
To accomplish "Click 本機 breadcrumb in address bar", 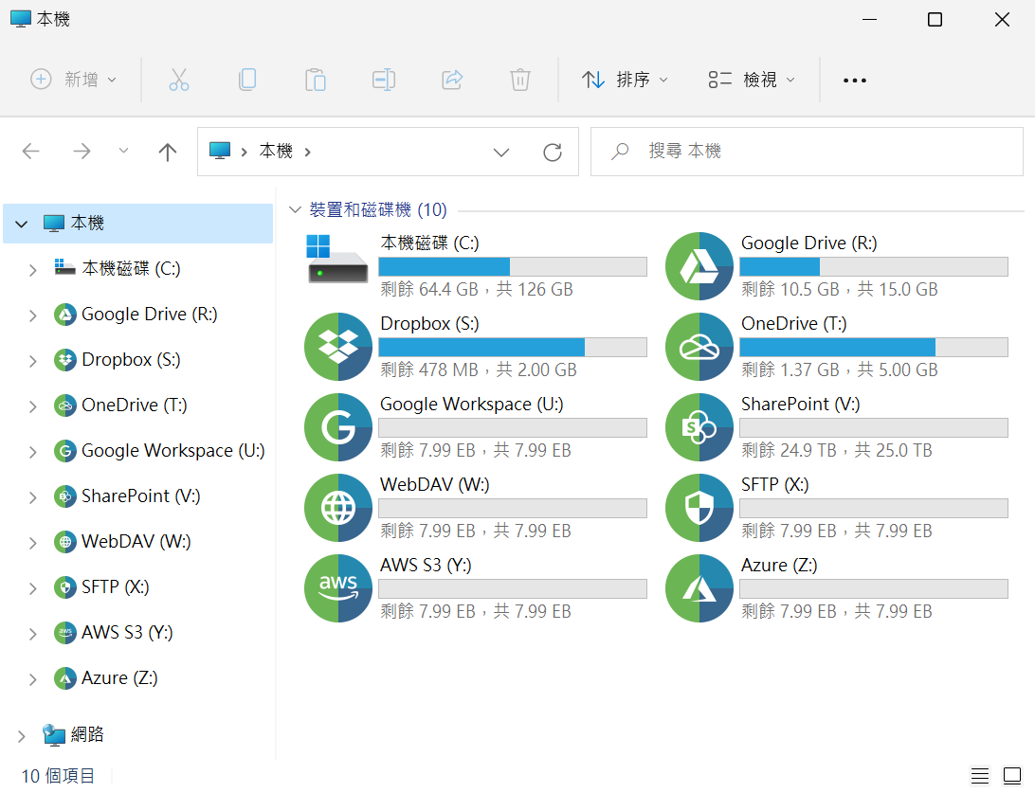I will click(276, 151).
